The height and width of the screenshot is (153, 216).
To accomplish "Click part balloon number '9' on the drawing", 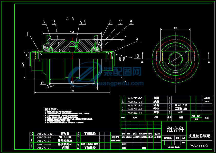I will (x=137, y=39).
